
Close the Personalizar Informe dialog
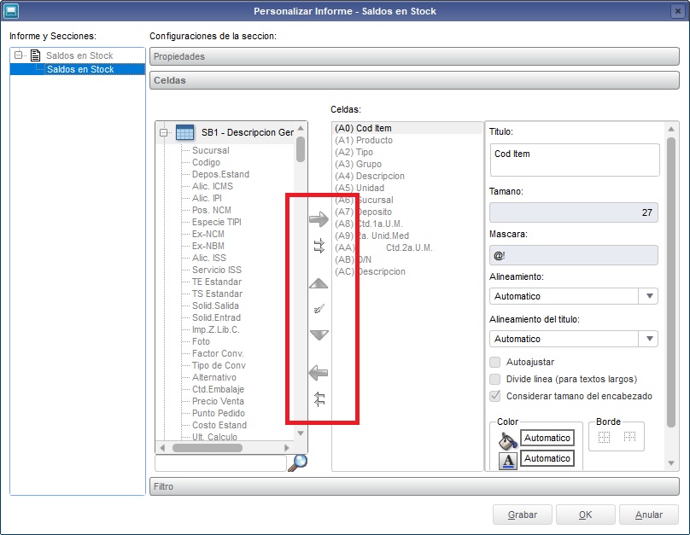[x=678, y=11]
